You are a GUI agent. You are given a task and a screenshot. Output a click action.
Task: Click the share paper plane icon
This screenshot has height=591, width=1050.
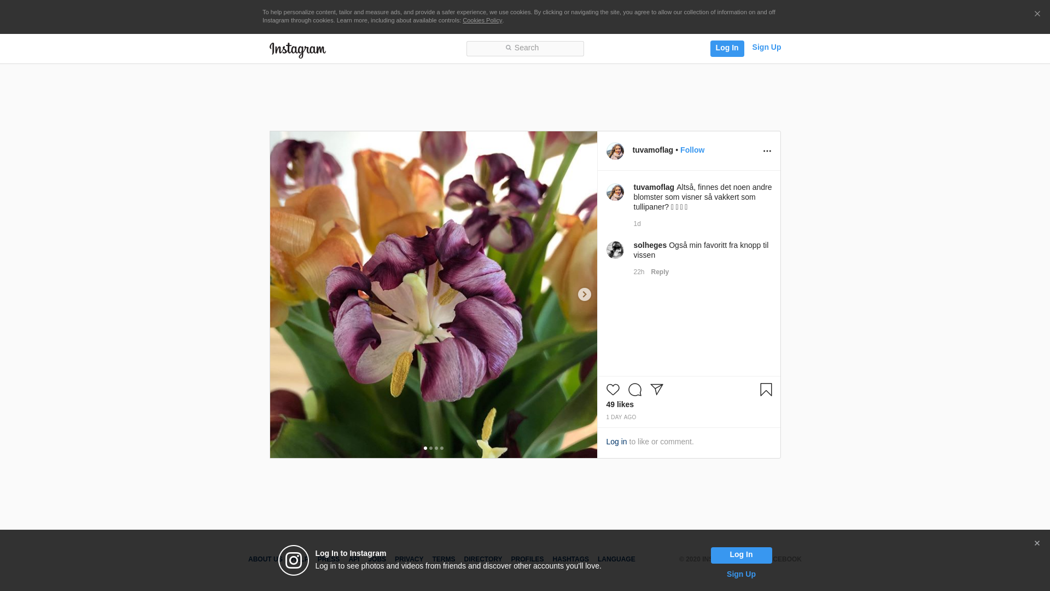point(656,390)
